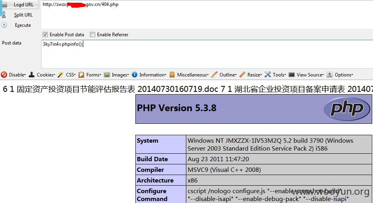373x203 pixels.
Task: Click the Tools wrench icon
Action: coord(268,74)
